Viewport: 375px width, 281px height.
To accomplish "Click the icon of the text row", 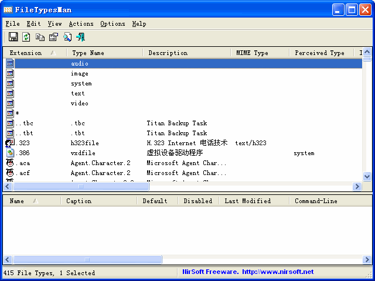I will tap(10, 93).
